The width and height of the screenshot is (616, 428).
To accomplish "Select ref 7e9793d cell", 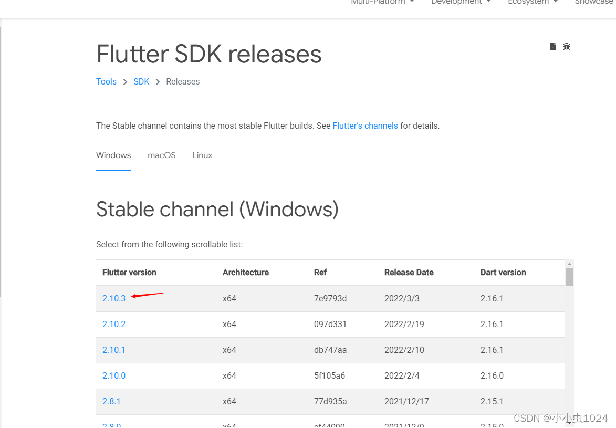I will click(x=330, y=299).
